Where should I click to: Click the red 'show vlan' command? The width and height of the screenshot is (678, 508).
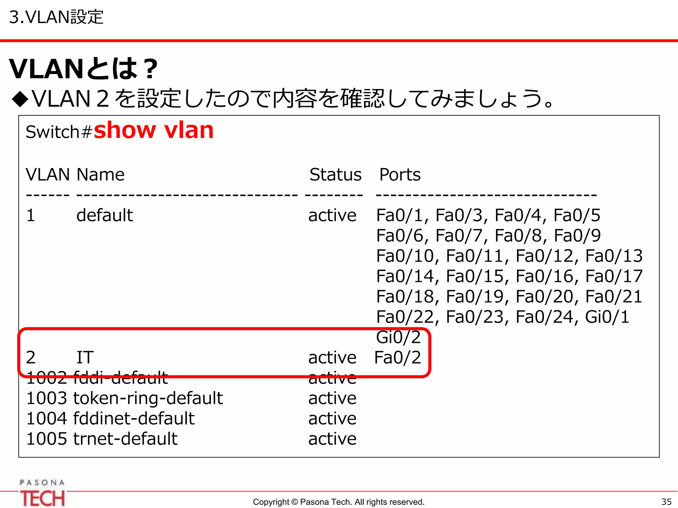(154, 130)
